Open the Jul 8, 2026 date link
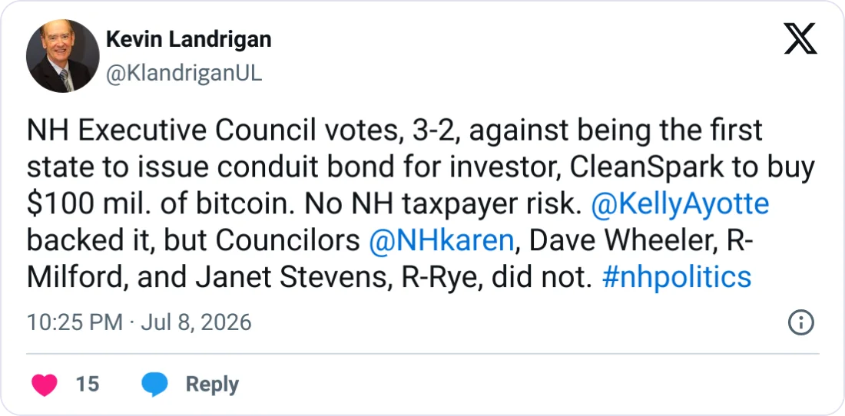Screen dimensions: 845x416 point(196,322)
